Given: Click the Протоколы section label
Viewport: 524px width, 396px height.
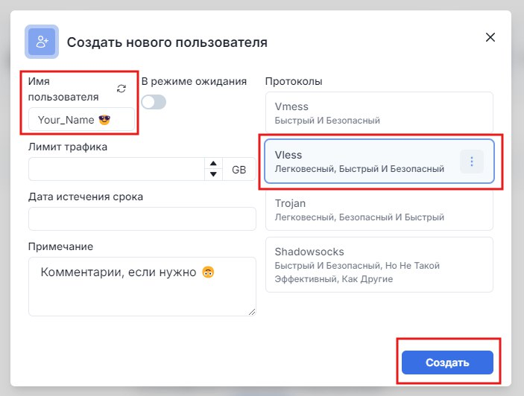Looking at the screenshot, I should point(294,81).
